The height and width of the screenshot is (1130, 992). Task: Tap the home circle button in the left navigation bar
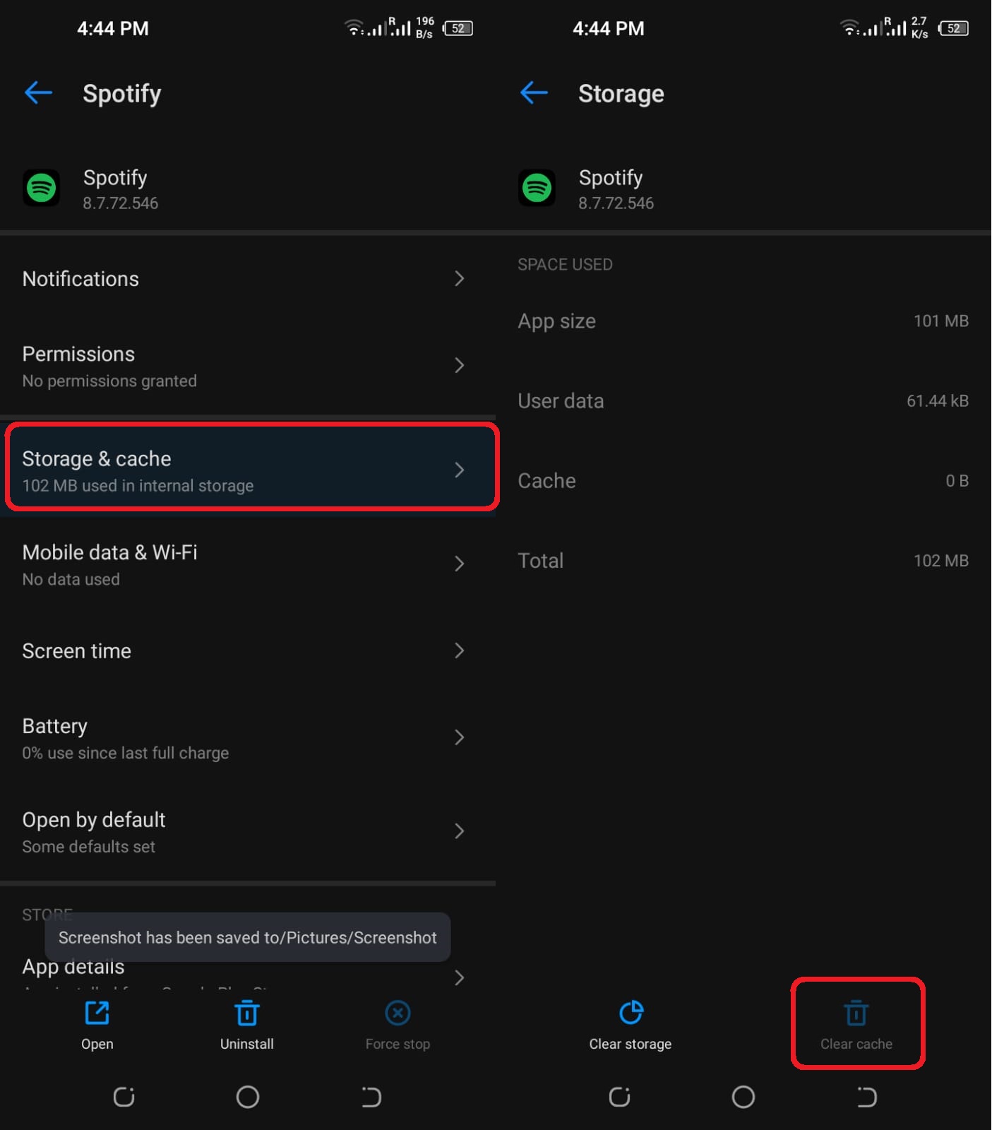click(248, 1097)
